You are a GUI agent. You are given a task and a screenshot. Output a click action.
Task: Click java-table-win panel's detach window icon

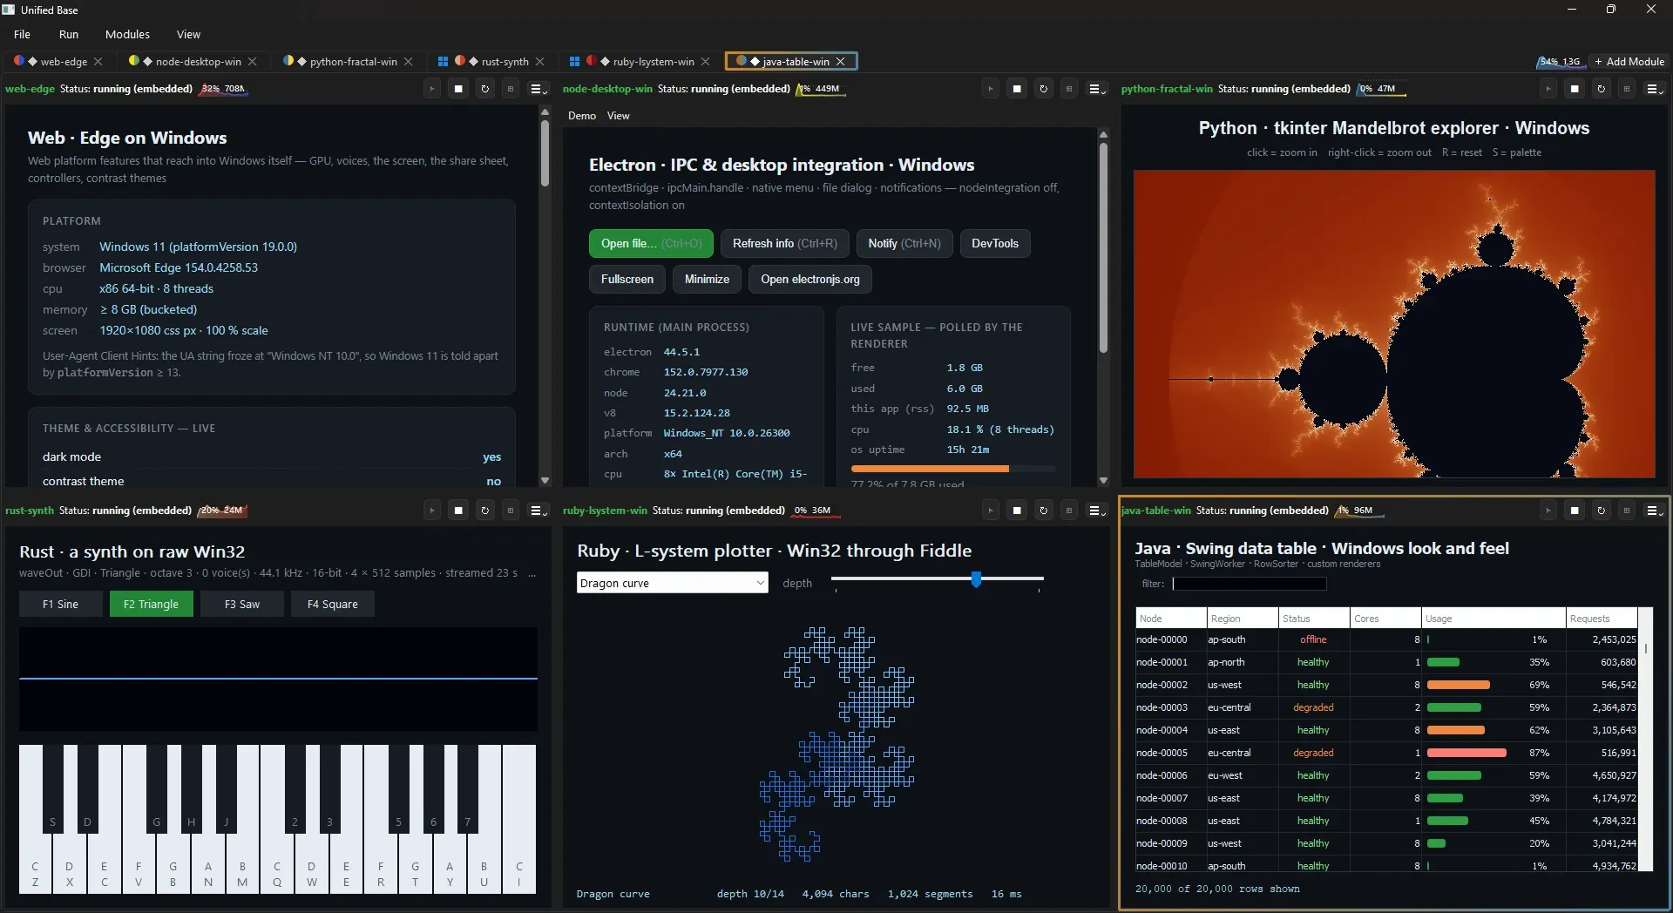1627,511
